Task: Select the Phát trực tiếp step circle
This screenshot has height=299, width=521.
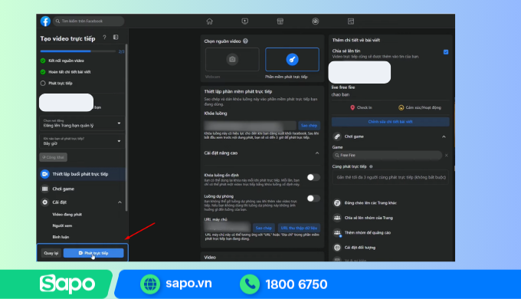Action: 43,83
